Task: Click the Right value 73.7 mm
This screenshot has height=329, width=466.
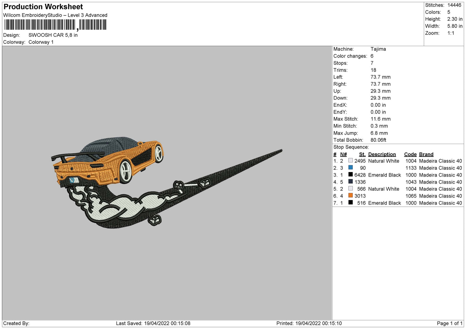Action: [x=381, y=84]
